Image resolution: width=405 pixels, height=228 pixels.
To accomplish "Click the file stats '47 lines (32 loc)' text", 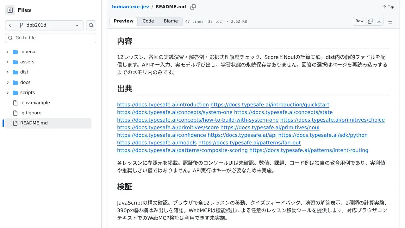I will 204,22.
